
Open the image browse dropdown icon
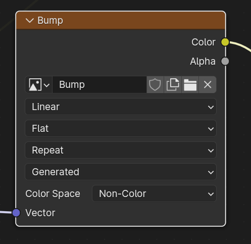click(x=39, y=84)
